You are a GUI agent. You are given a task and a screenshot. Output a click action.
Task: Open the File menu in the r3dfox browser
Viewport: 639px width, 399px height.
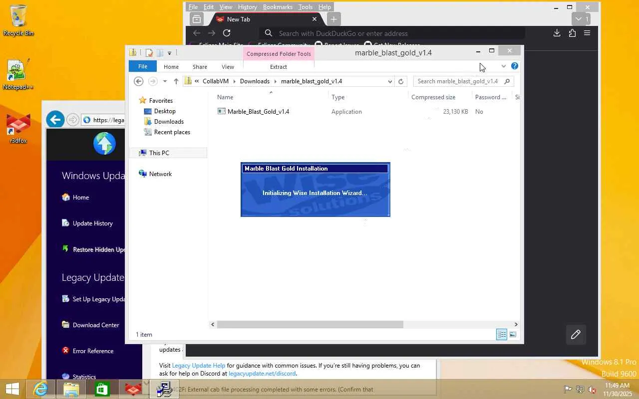193,7
